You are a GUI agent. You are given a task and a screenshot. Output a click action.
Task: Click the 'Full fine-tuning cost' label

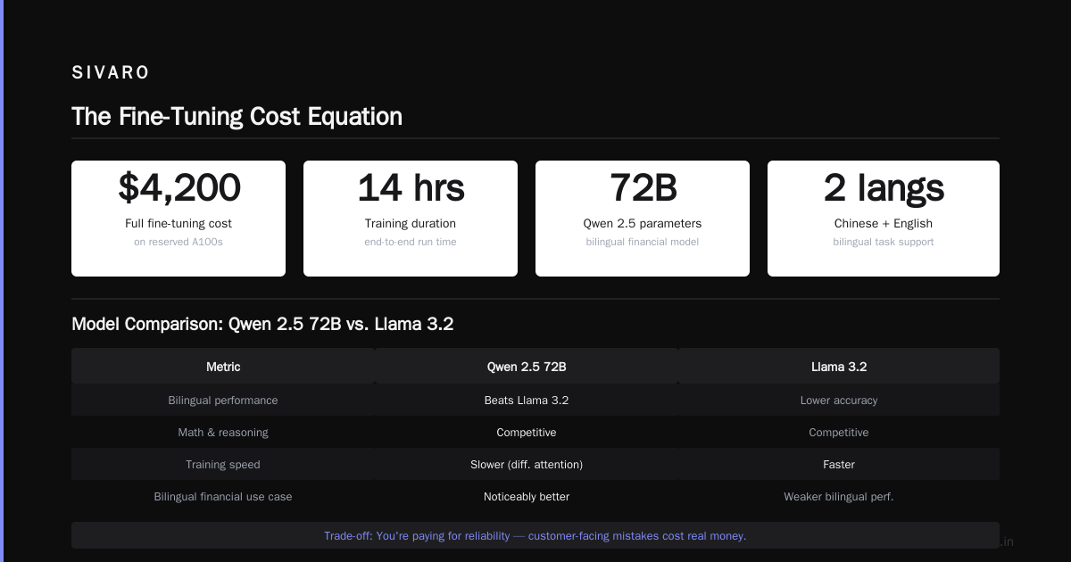178,224
